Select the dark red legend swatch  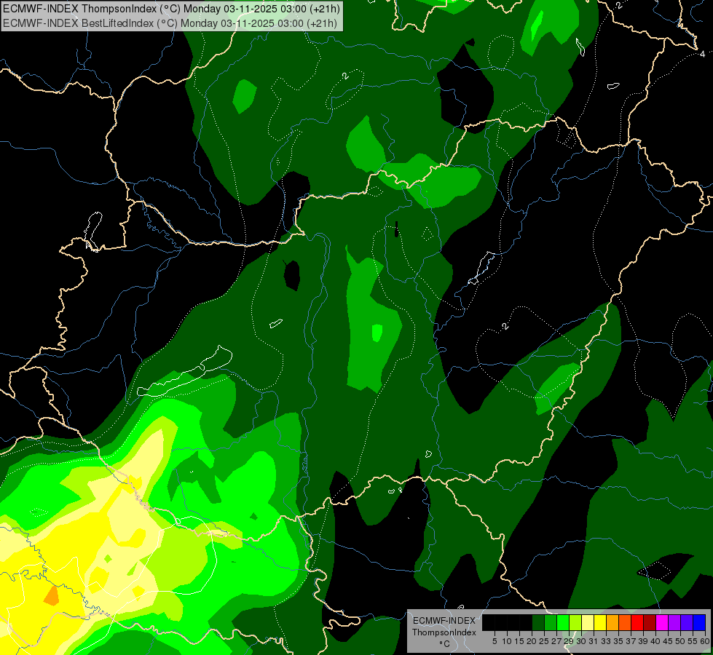click(x=650, y=622)
